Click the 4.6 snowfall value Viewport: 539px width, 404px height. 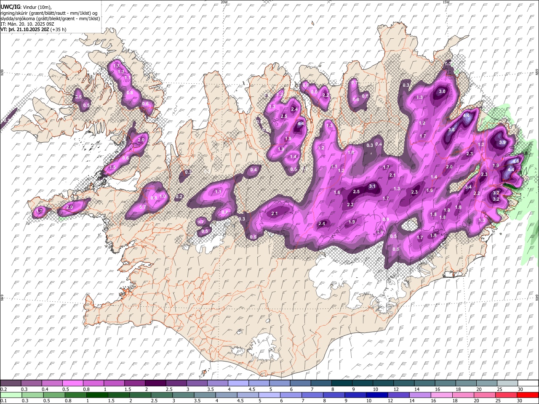click(516, 162)
